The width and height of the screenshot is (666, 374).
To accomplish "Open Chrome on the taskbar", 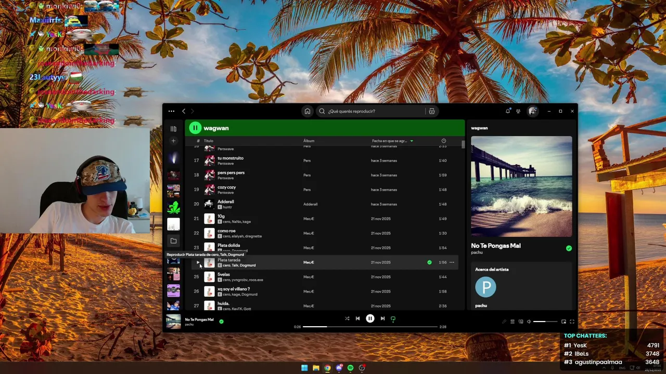I will 327,368.
